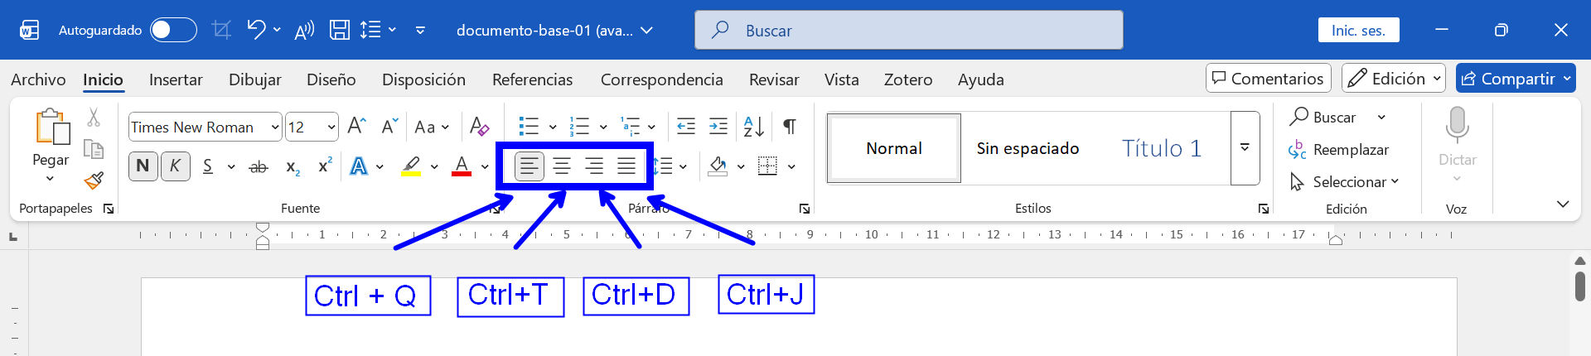
Task: Open the Archivo tab
Action: [38, 79]
